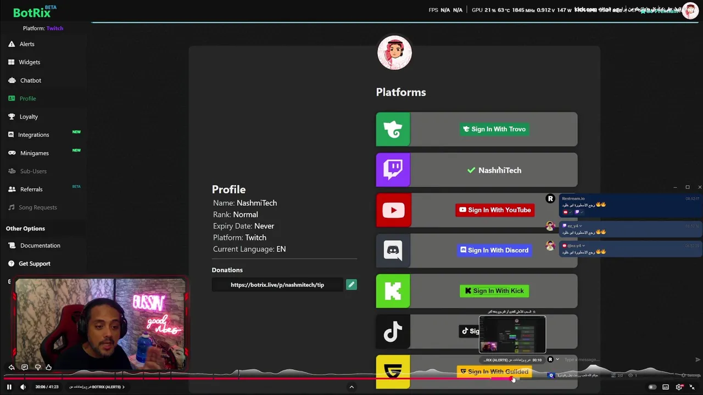The height and width of the screenshot is (395, 703).
Task: Open the Documentation link
Action: coord(40,245)
